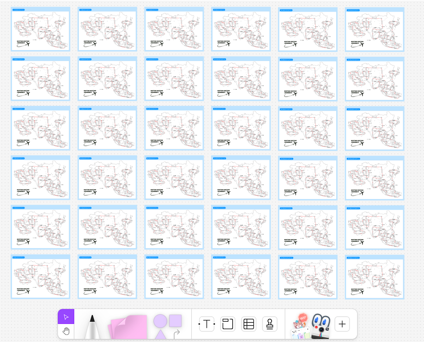Open stickers and templates with WIP badge
This screenshot has width=424, height=342.
(300, 326)
